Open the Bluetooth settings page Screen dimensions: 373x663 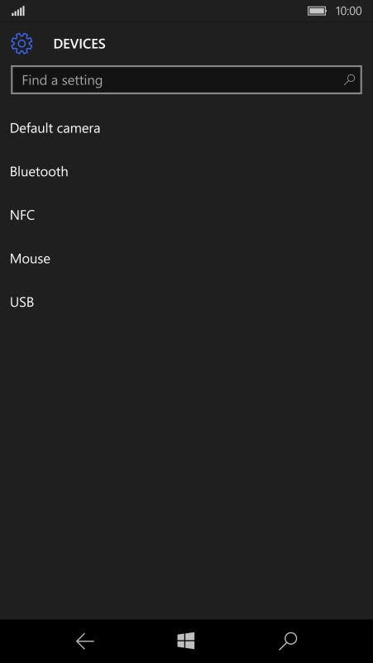[187, 172]
